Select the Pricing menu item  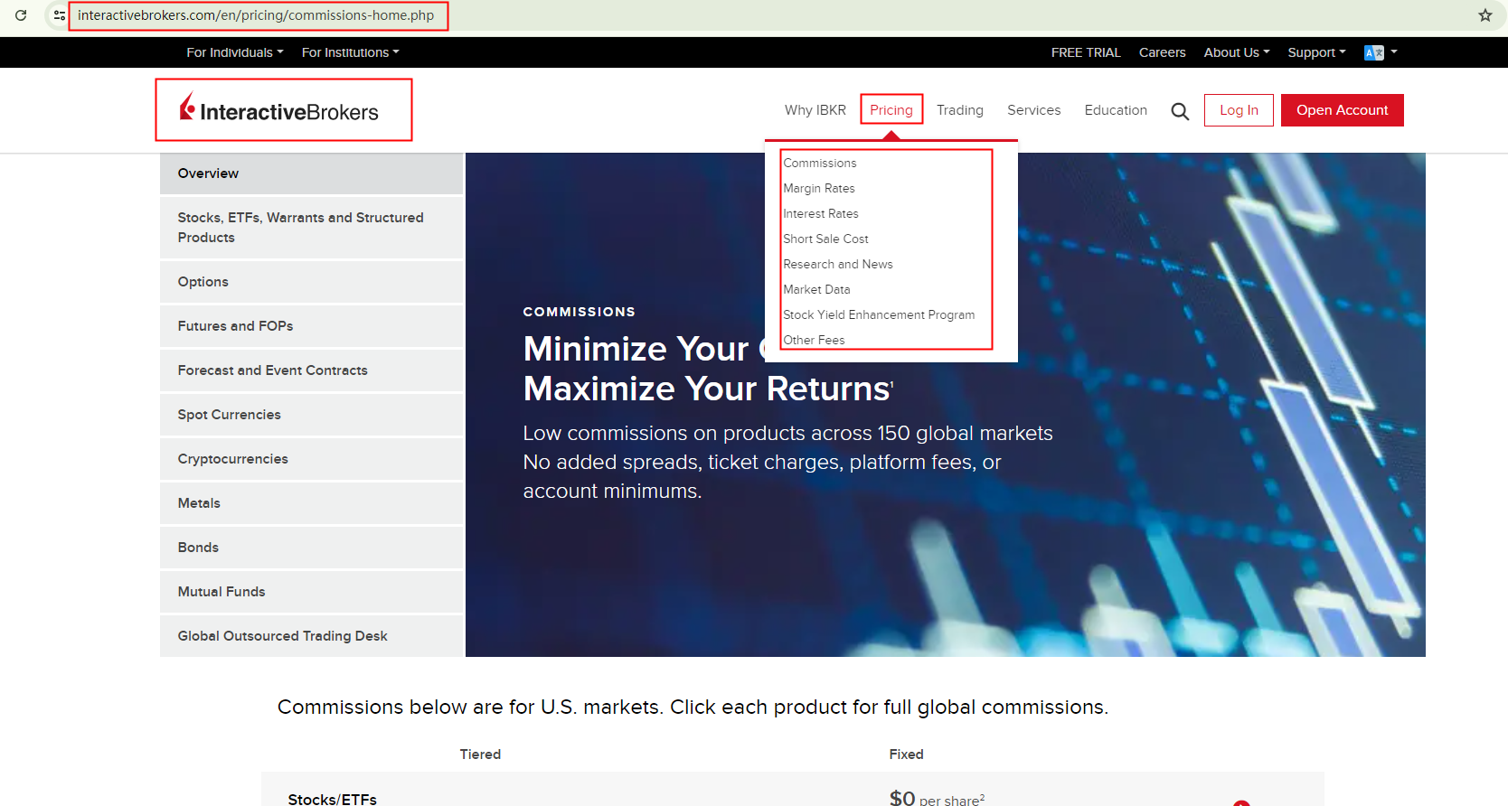tap(891, 110)
